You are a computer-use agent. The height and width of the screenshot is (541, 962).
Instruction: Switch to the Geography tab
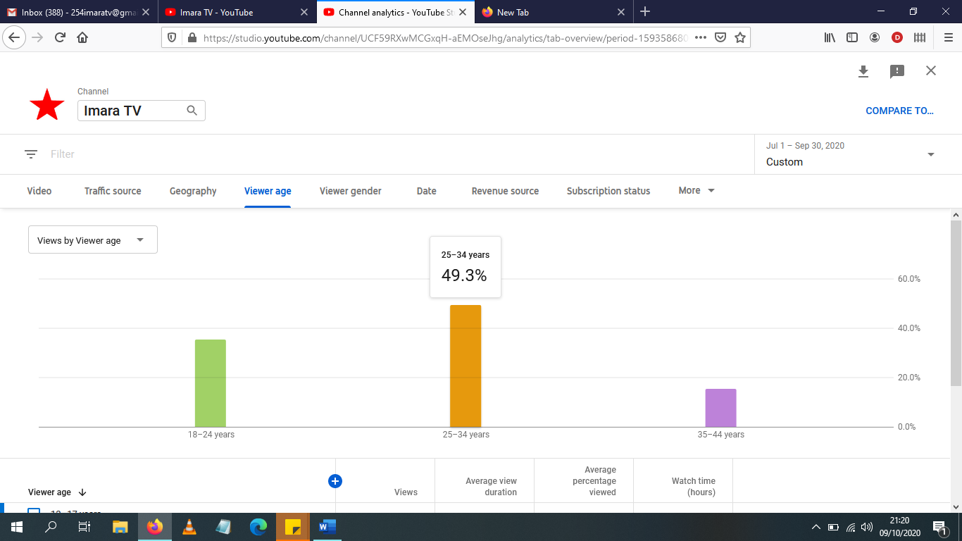tap(193, 191)
